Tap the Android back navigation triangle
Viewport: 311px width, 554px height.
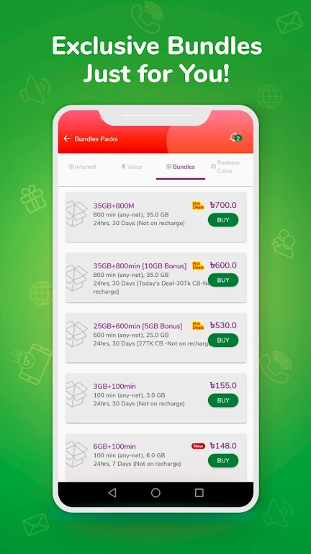coord(112,493)
